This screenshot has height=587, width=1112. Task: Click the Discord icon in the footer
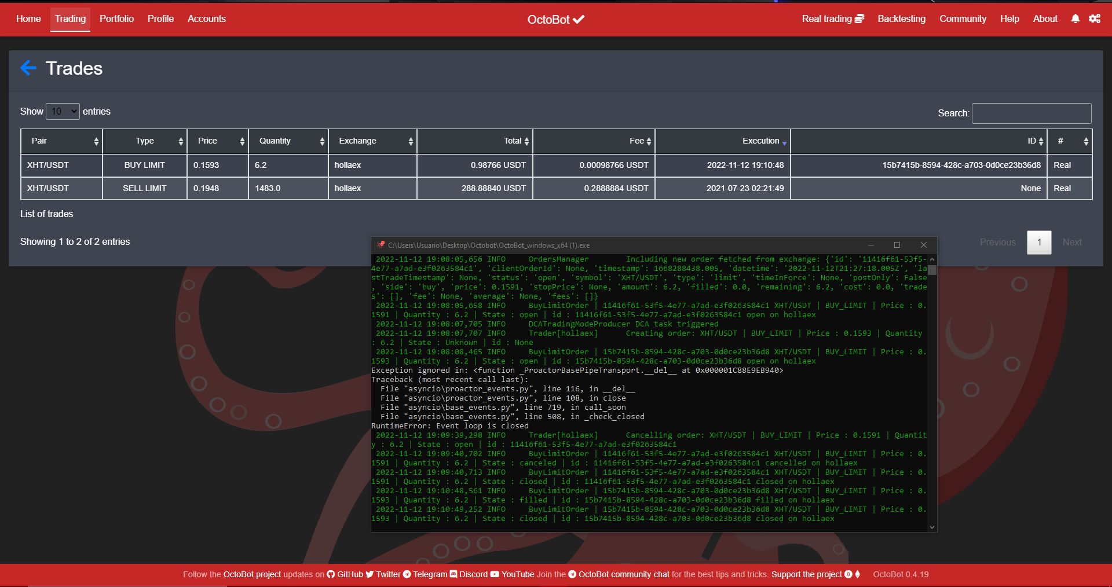point(453,574)
